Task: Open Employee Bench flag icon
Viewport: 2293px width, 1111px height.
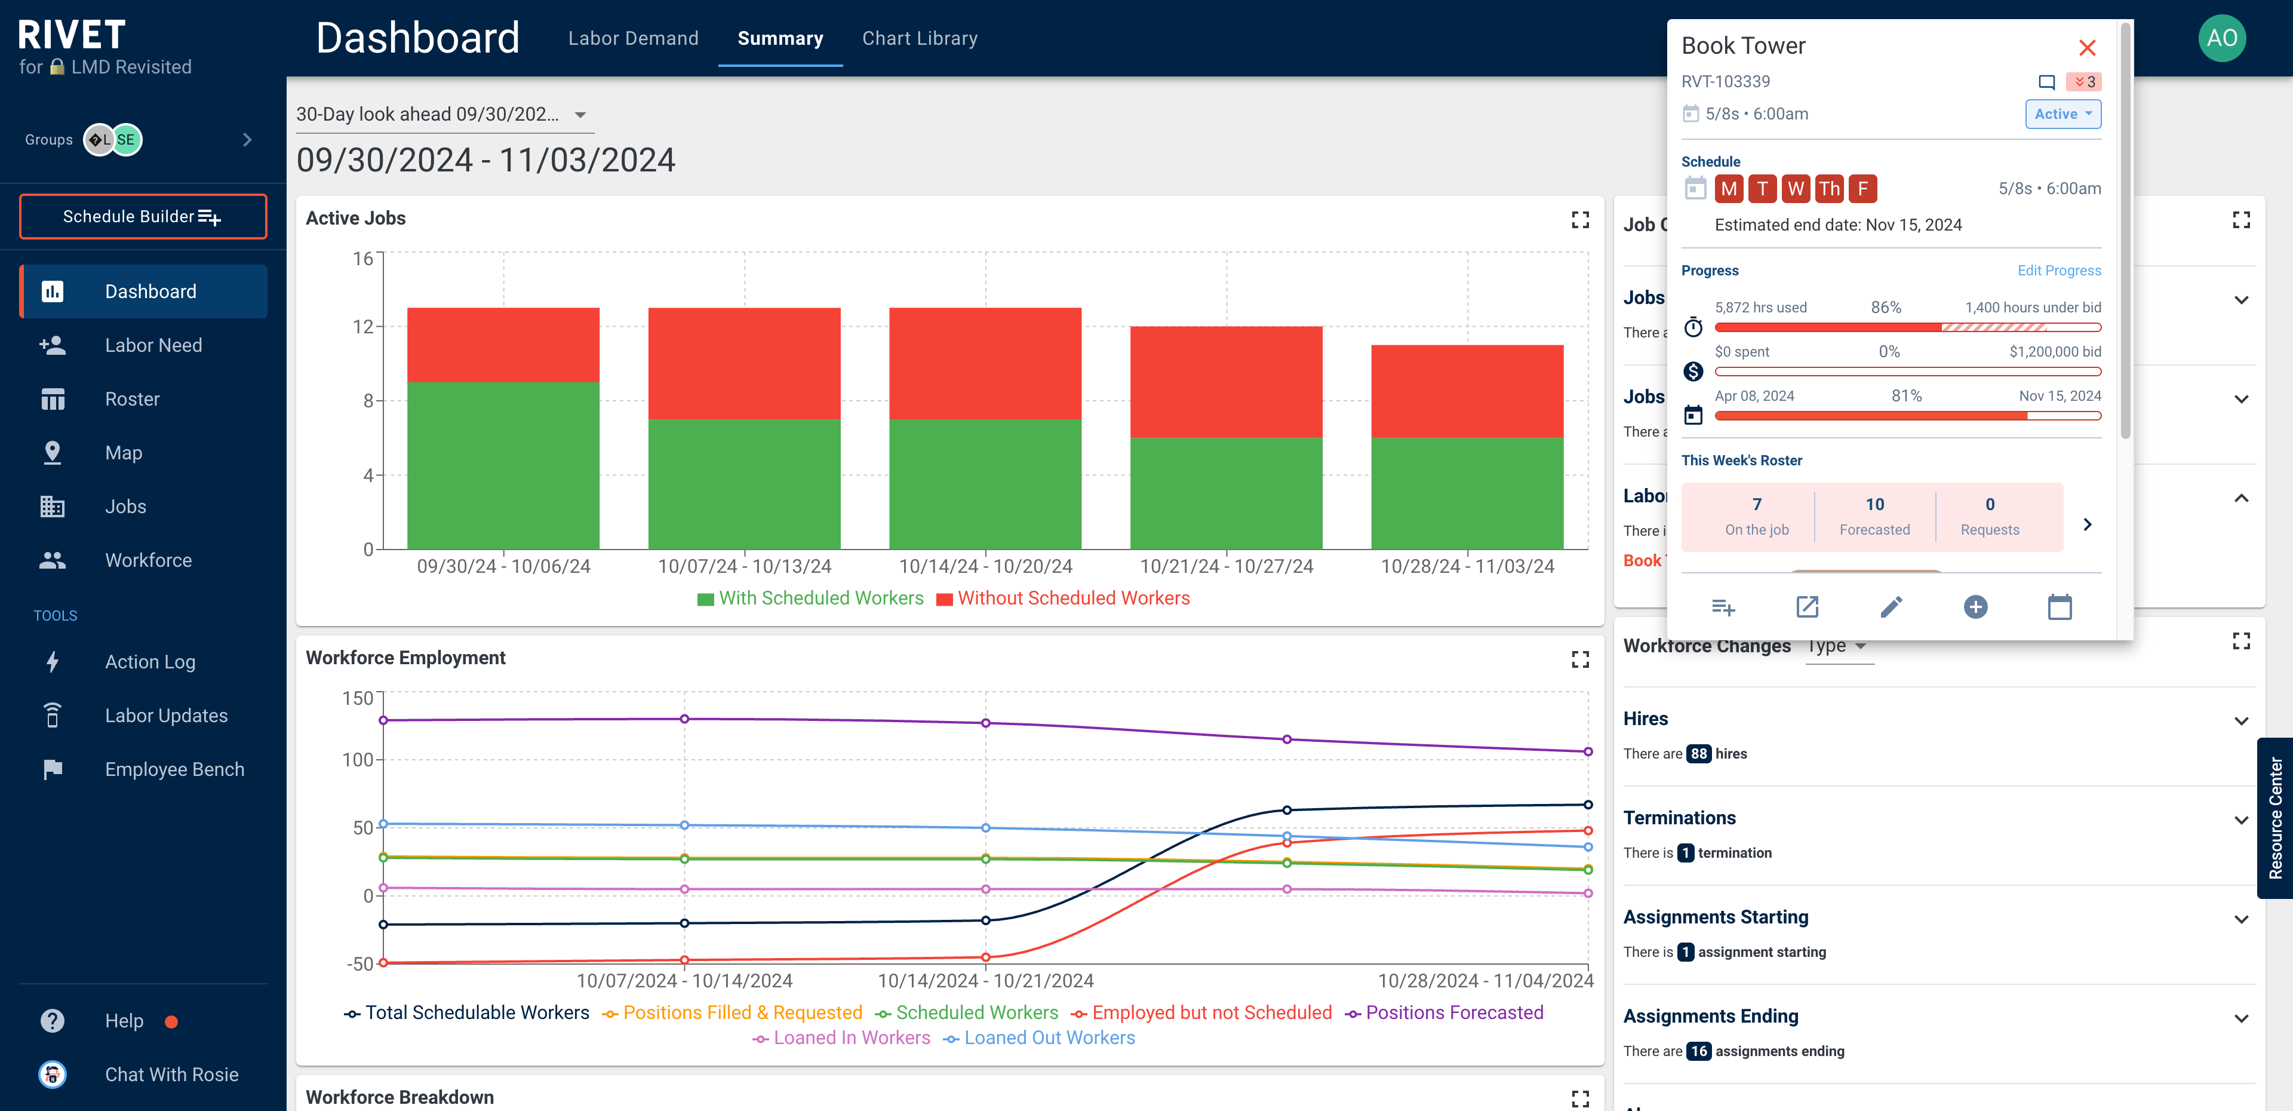Action: [x=53, y=769]
